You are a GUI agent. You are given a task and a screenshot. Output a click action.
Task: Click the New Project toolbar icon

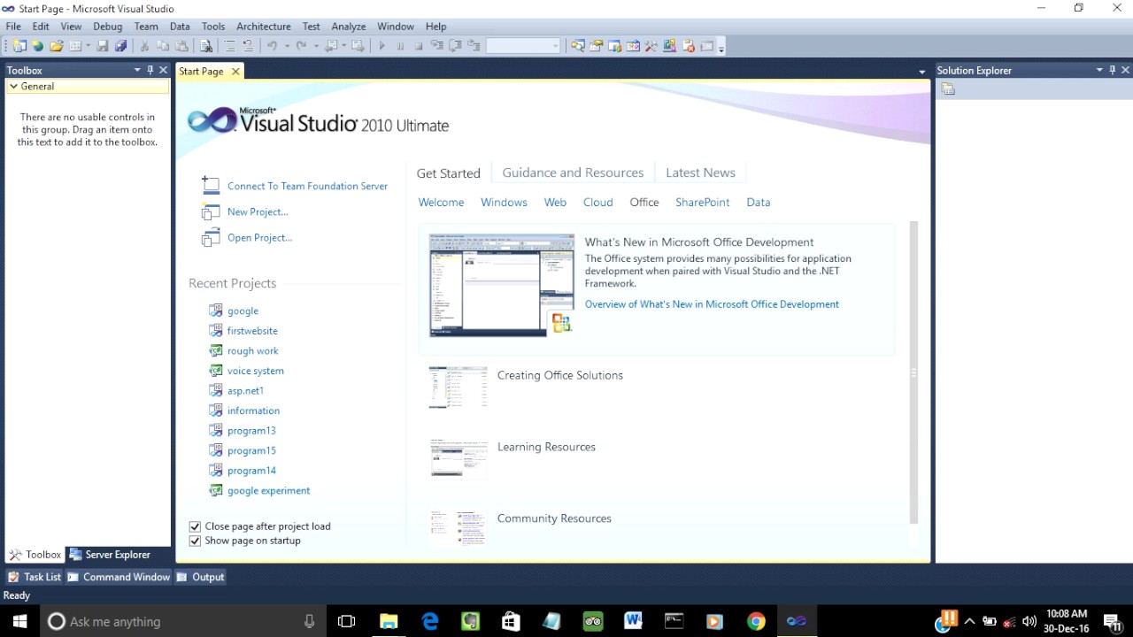[19, 46]
